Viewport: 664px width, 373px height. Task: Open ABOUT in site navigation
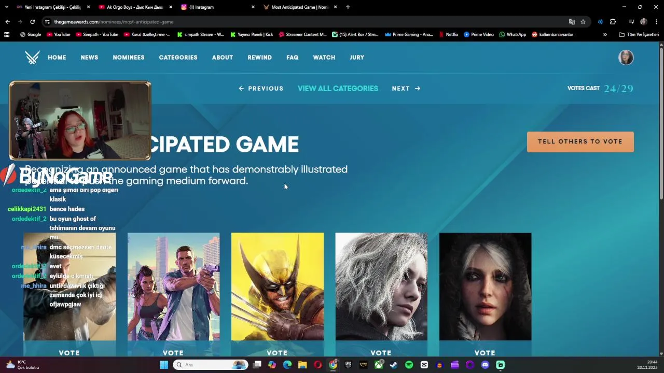click(x=223, y=58)
